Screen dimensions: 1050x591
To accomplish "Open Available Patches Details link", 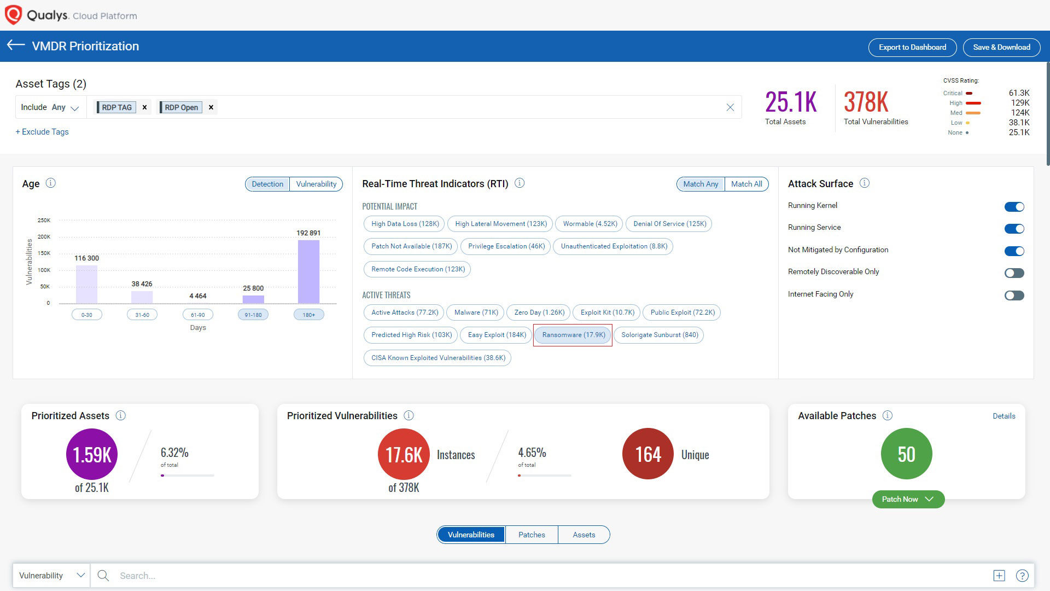I will click(1004, 416).
